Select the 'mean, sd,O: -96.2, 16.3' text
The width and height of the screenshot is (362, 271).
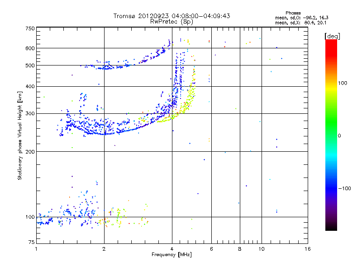click(301, 18)
